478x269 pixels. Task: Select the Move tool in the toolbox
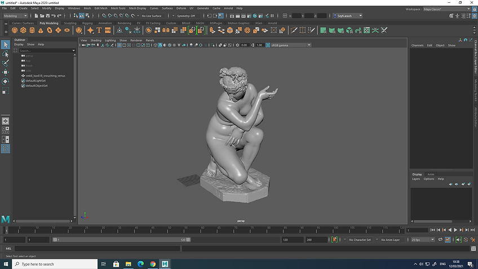(x=6, y=72)
